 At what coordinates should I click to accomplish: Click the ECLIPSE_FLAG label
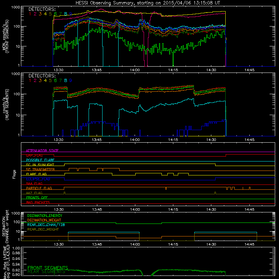38,179
